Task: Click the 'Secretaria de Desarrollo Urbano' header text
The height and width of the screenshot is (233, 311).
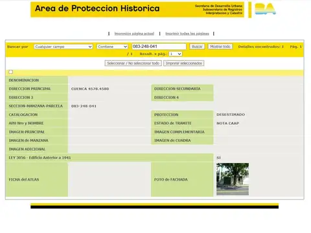Action: 218,6
